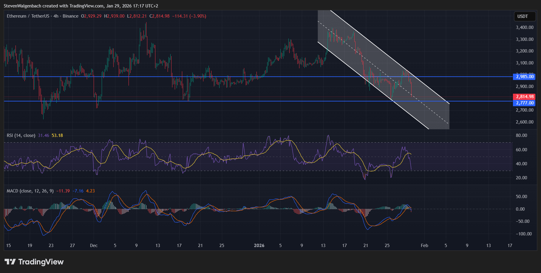Click the Feb marker on time axis
Screen dimensions: 541x273
424,246
